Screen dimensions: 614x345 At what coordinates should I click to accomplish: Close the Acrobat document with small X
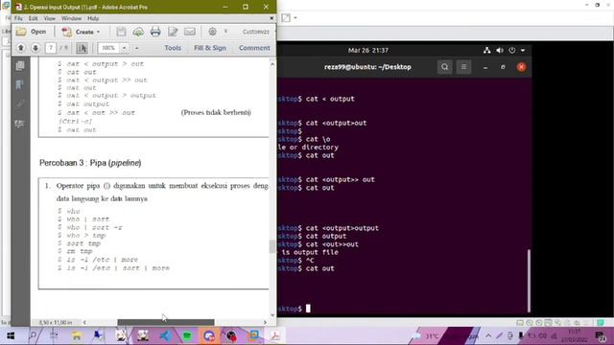272,18
